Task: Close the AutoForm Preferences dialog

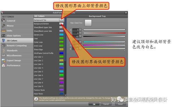Action: [126, 13]
